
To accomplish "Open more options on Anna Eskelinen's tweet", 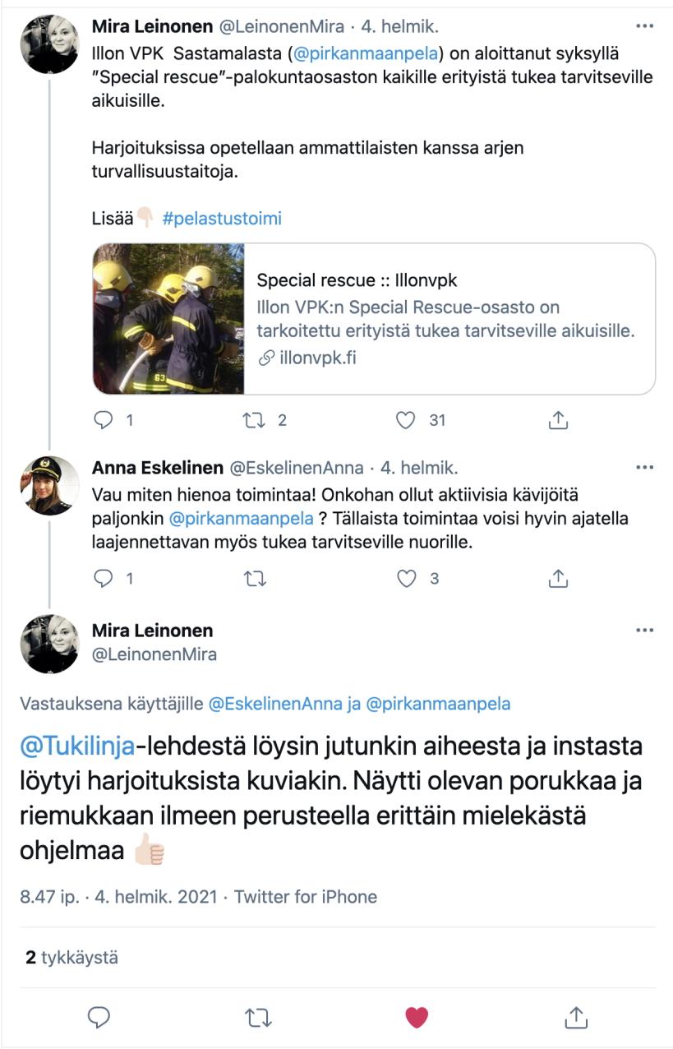I will 645,469.
